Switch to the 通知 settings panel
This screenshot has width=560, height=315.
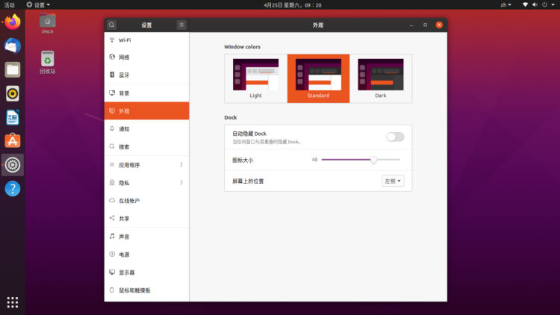click(146, 129)
